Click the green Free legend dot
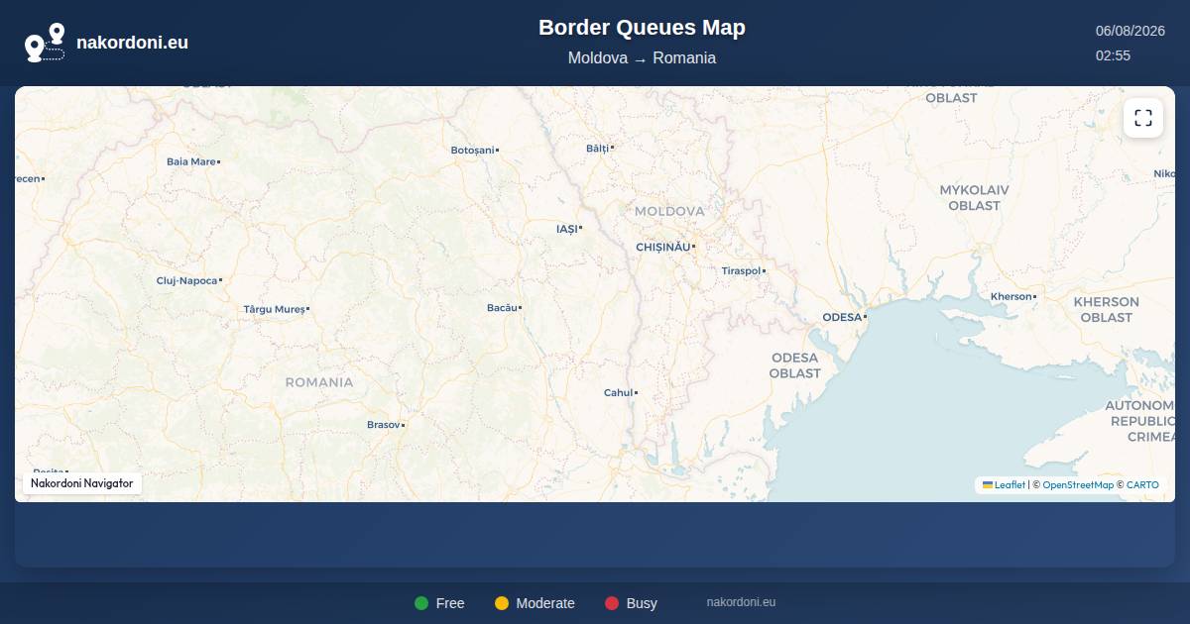Viewport: 1190px width, 624px height. (421, 603)
